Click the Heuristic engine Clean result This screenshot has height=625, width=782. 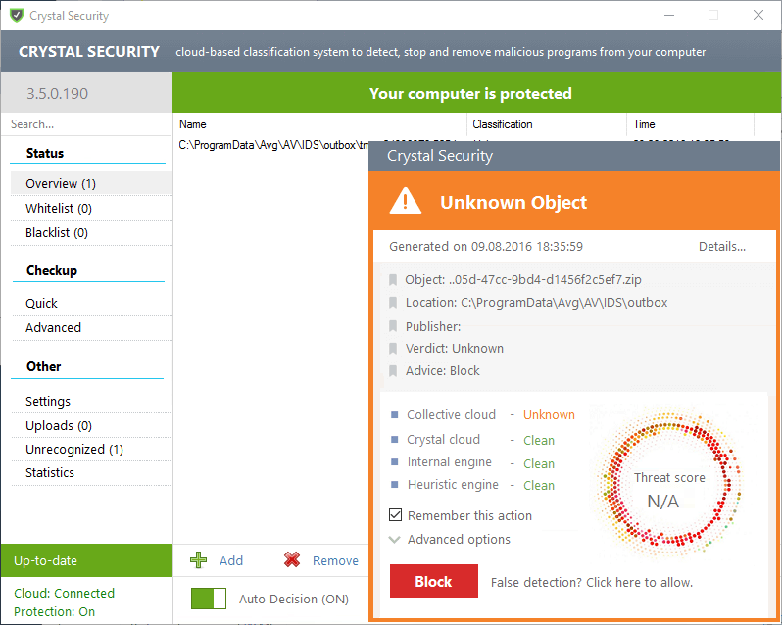coord(539,485)
